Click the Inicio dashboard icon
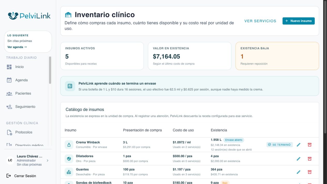Image resolution: width=327 pixels, height=184 pixels. click(9, 67)
